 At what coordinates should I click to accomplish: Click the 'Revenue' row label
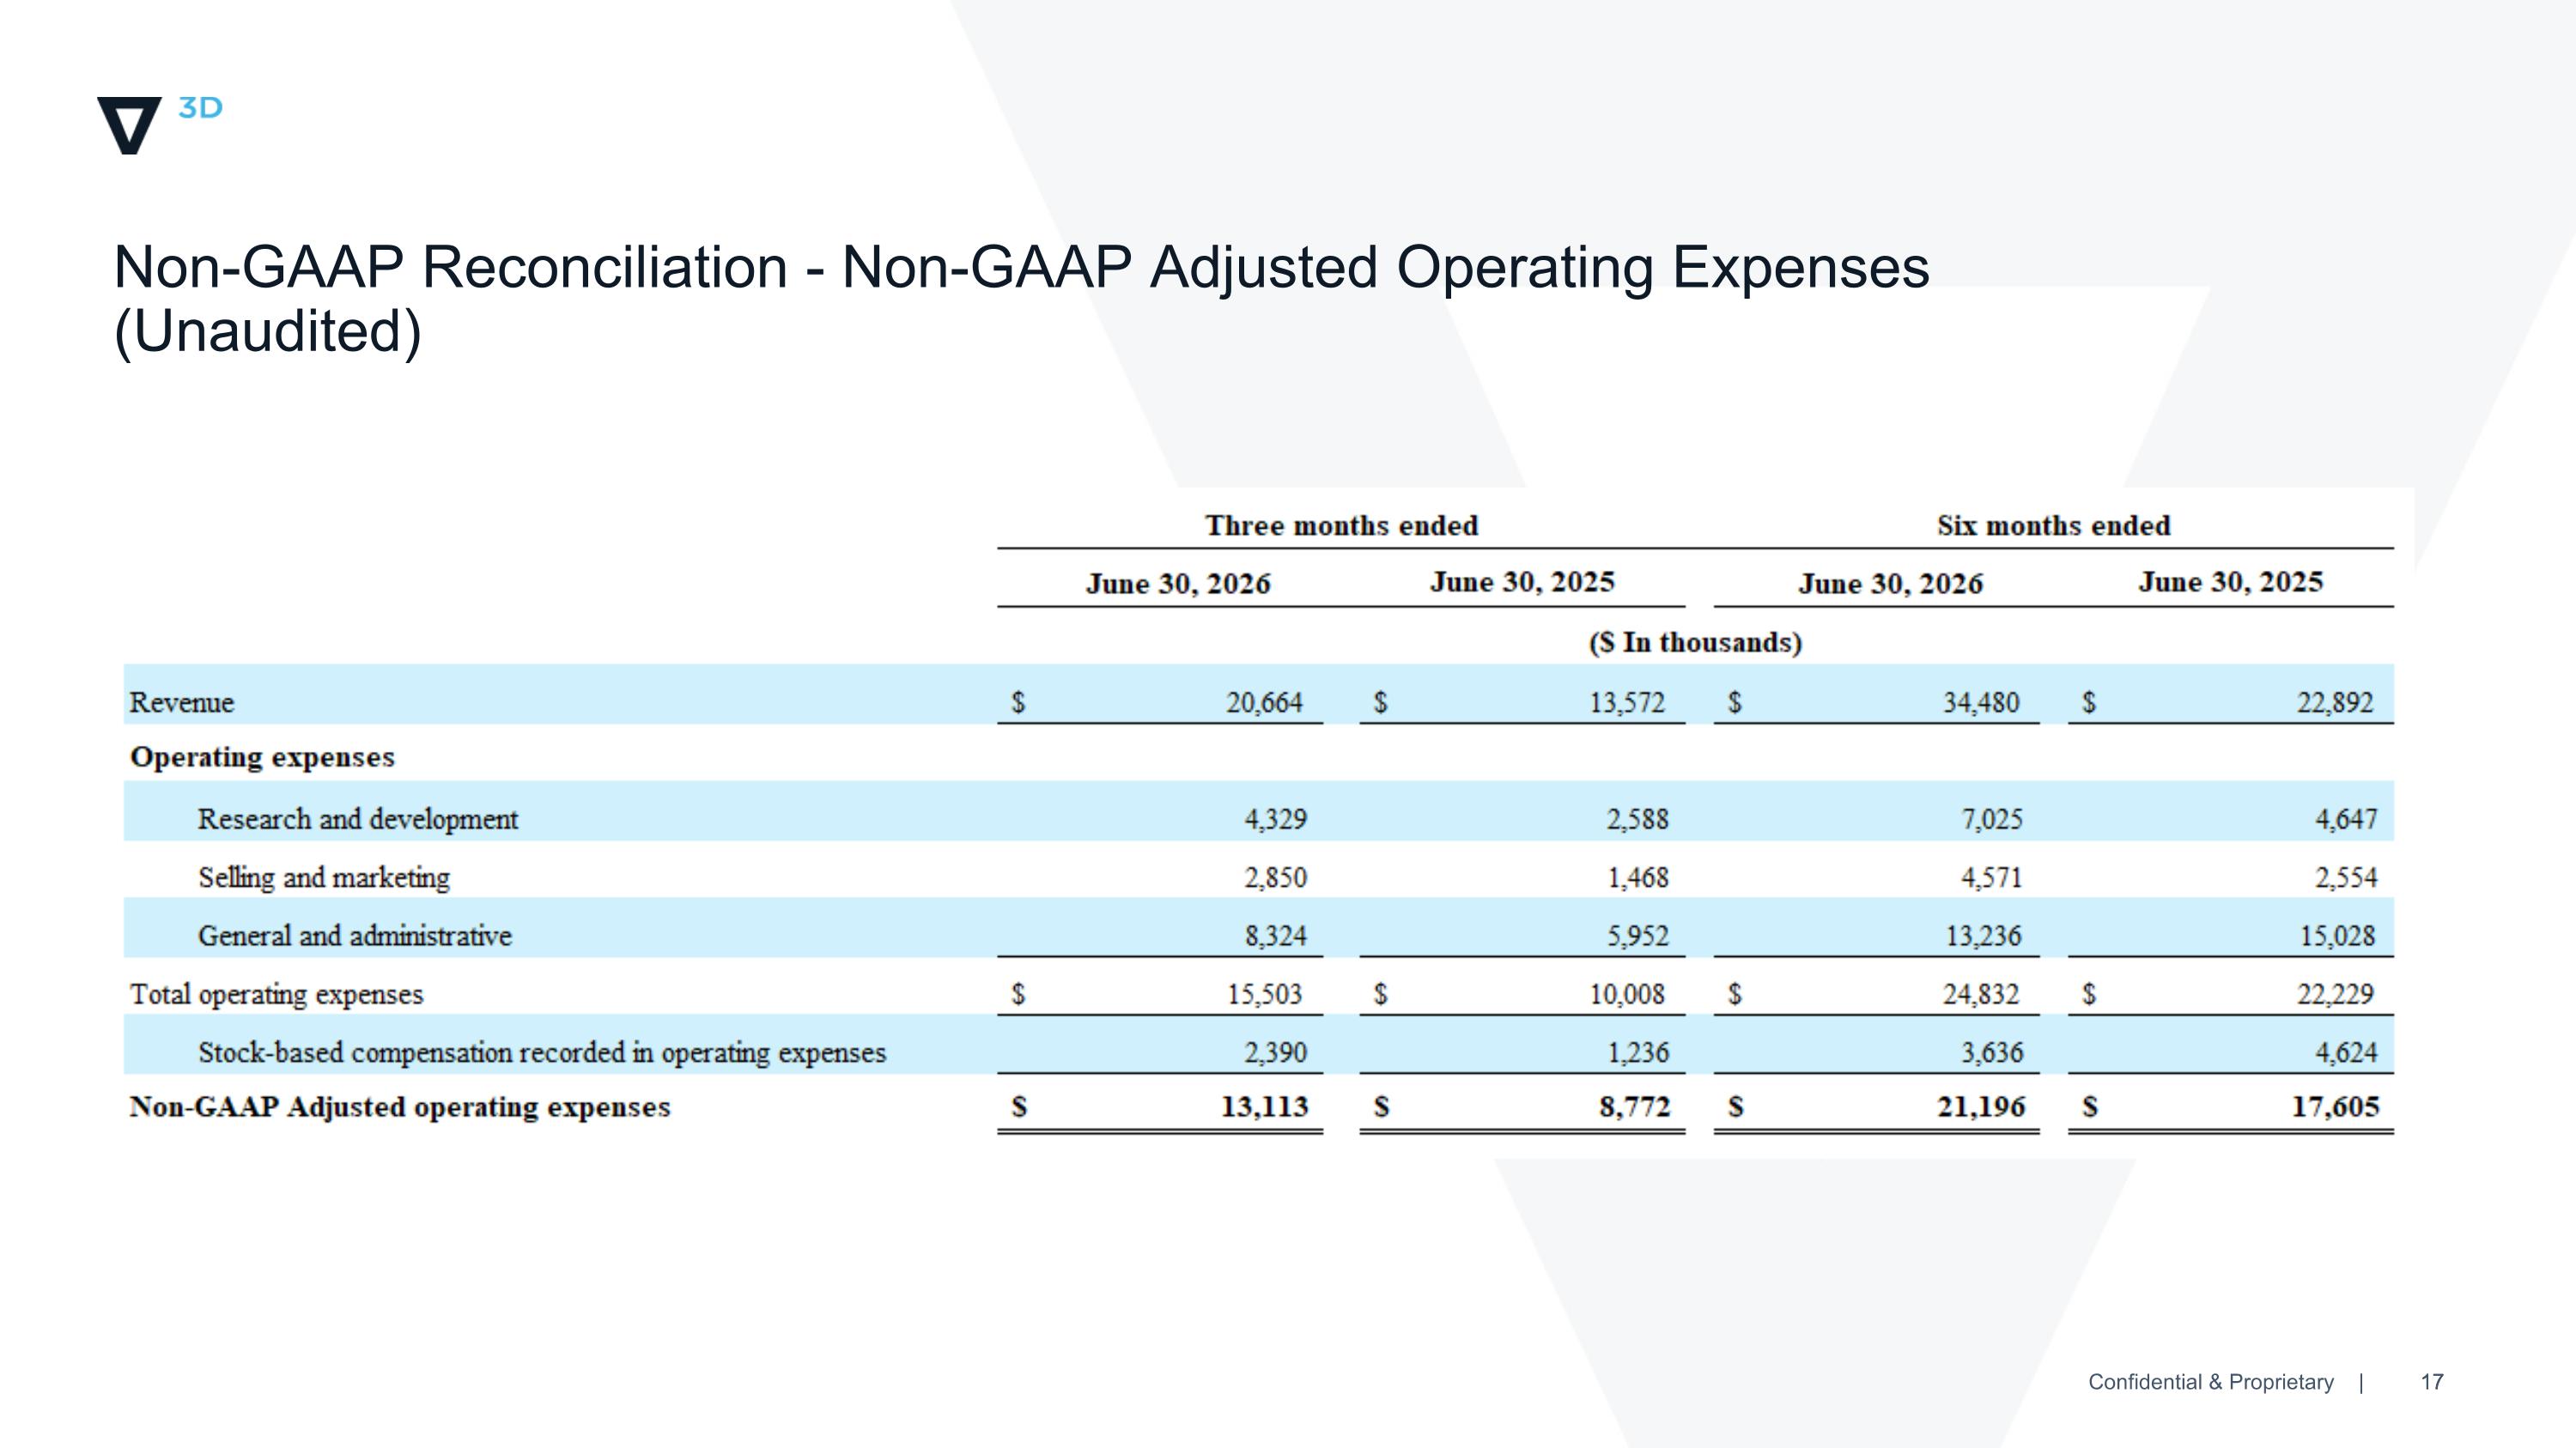pyautogui.click(x=181, y=702)
